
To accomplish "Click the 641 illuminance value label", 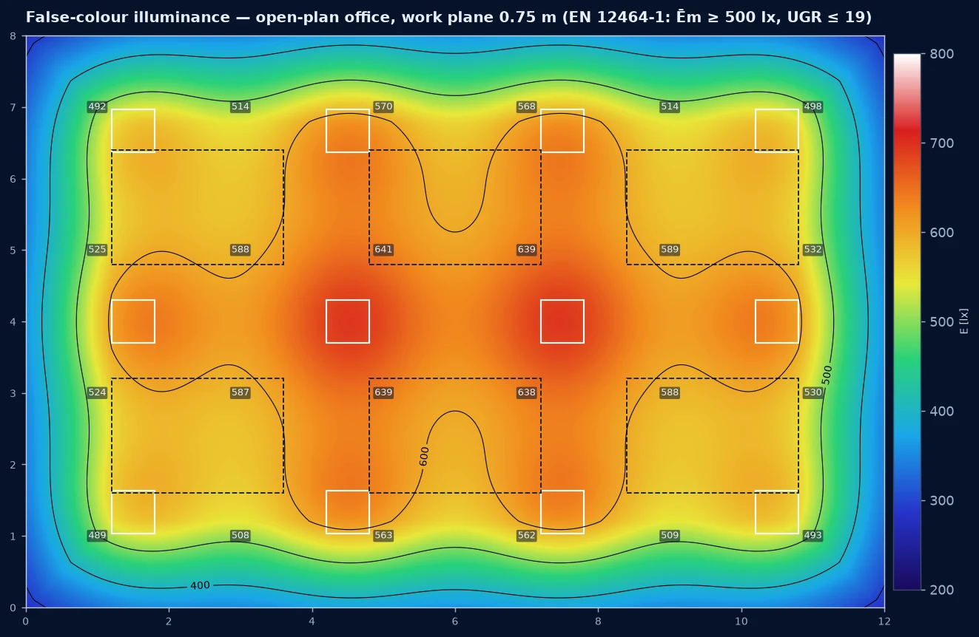I will (383, 250).
